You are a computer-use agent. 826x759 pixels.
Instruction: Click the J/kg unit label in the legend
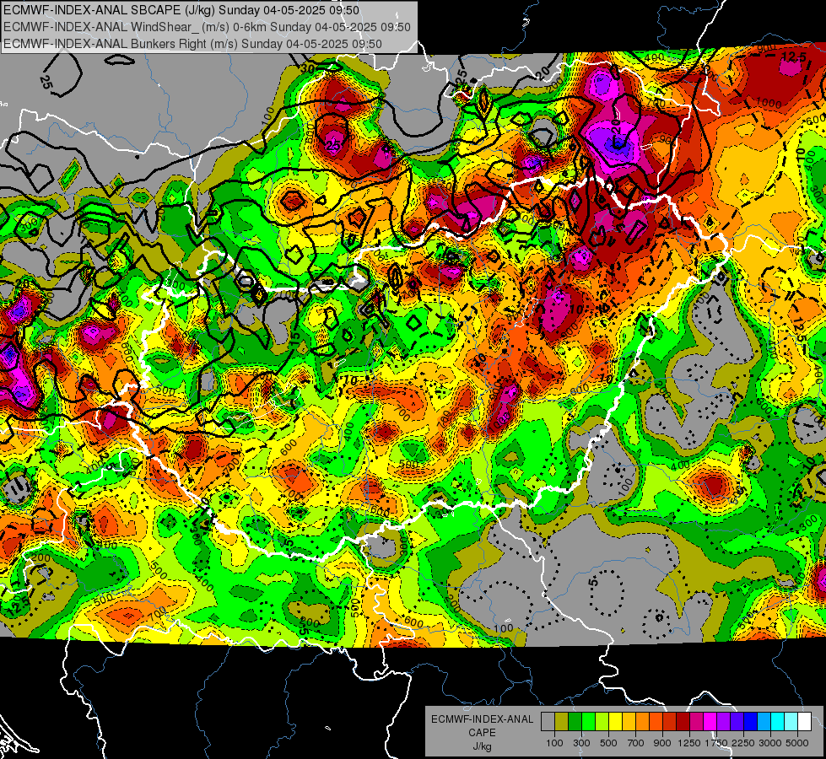click(482, 746)
